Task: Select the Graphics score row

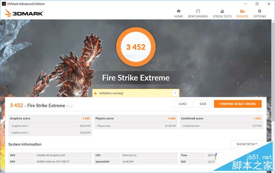Action: click(x=50, y=118)
